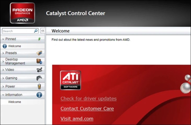The height and width of the screenshot is (125, 191).
Task: Expand the Video section chevron
Action: (3, 70)
